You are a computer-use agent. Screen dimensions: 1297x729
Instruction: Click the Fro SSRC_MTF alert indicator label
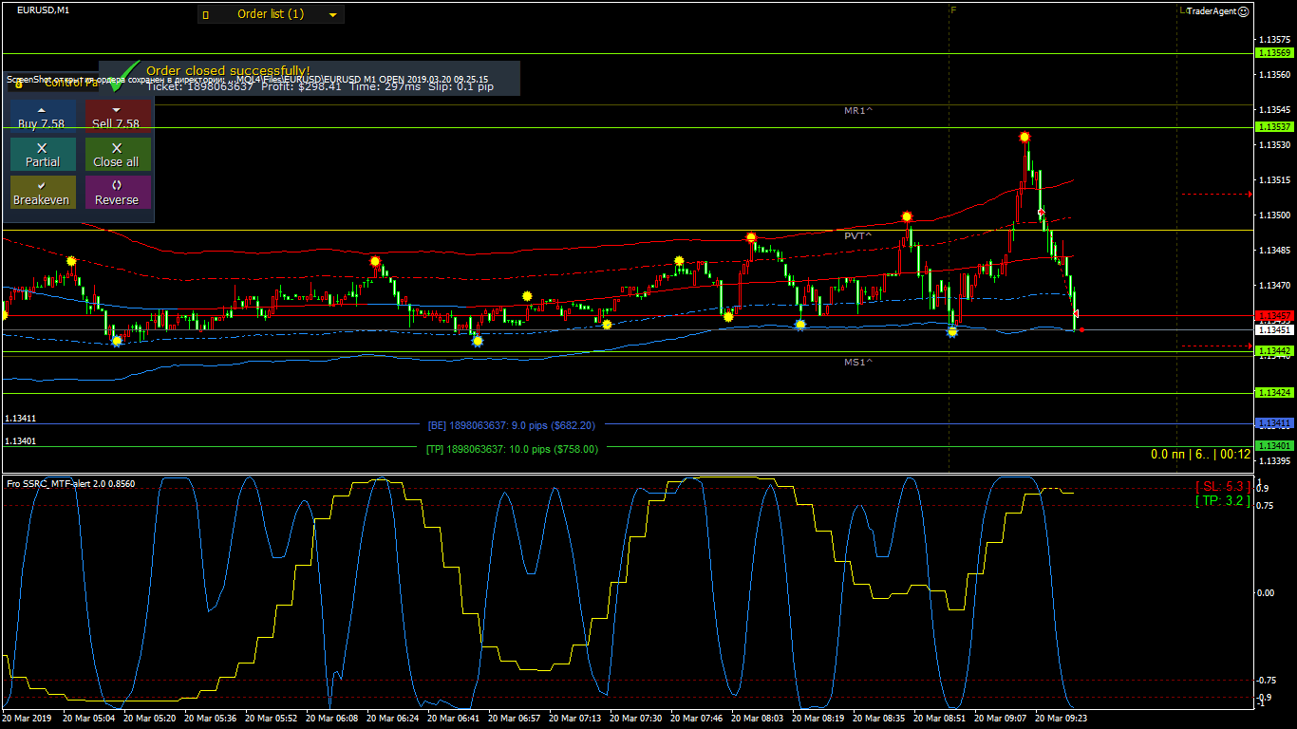click(71, 483)
